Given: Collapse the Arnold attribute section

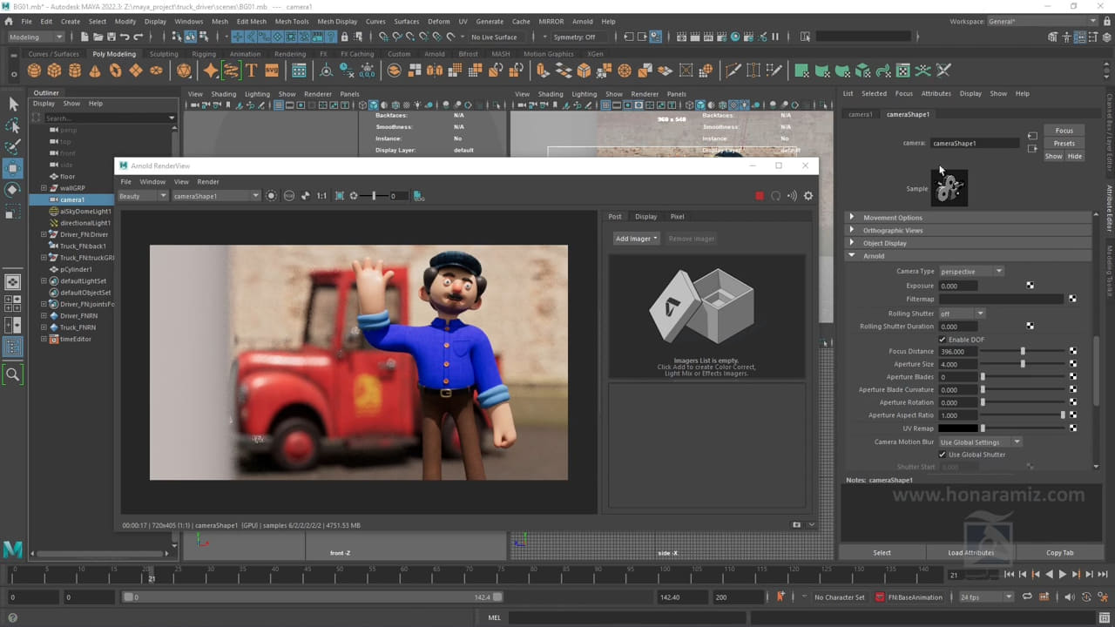Looking at the screenshot, I should tap(852, 256).
